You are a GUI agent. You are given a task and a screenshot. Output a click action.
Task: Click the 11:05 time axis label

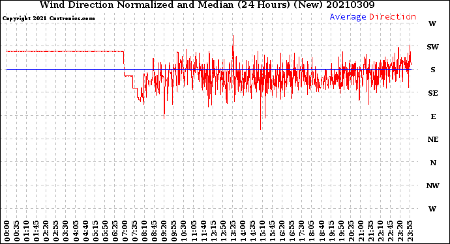pos(194,231)
